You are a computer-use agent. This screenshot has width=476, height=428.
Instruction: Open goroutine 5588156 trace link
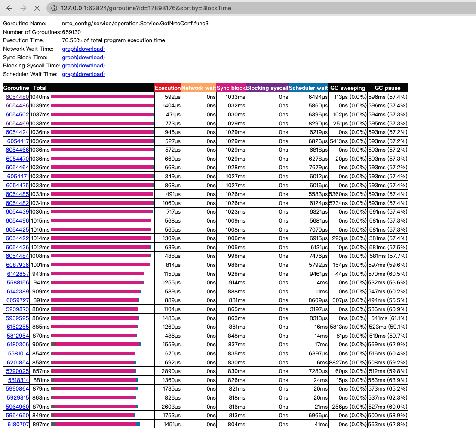pos(18,283)
